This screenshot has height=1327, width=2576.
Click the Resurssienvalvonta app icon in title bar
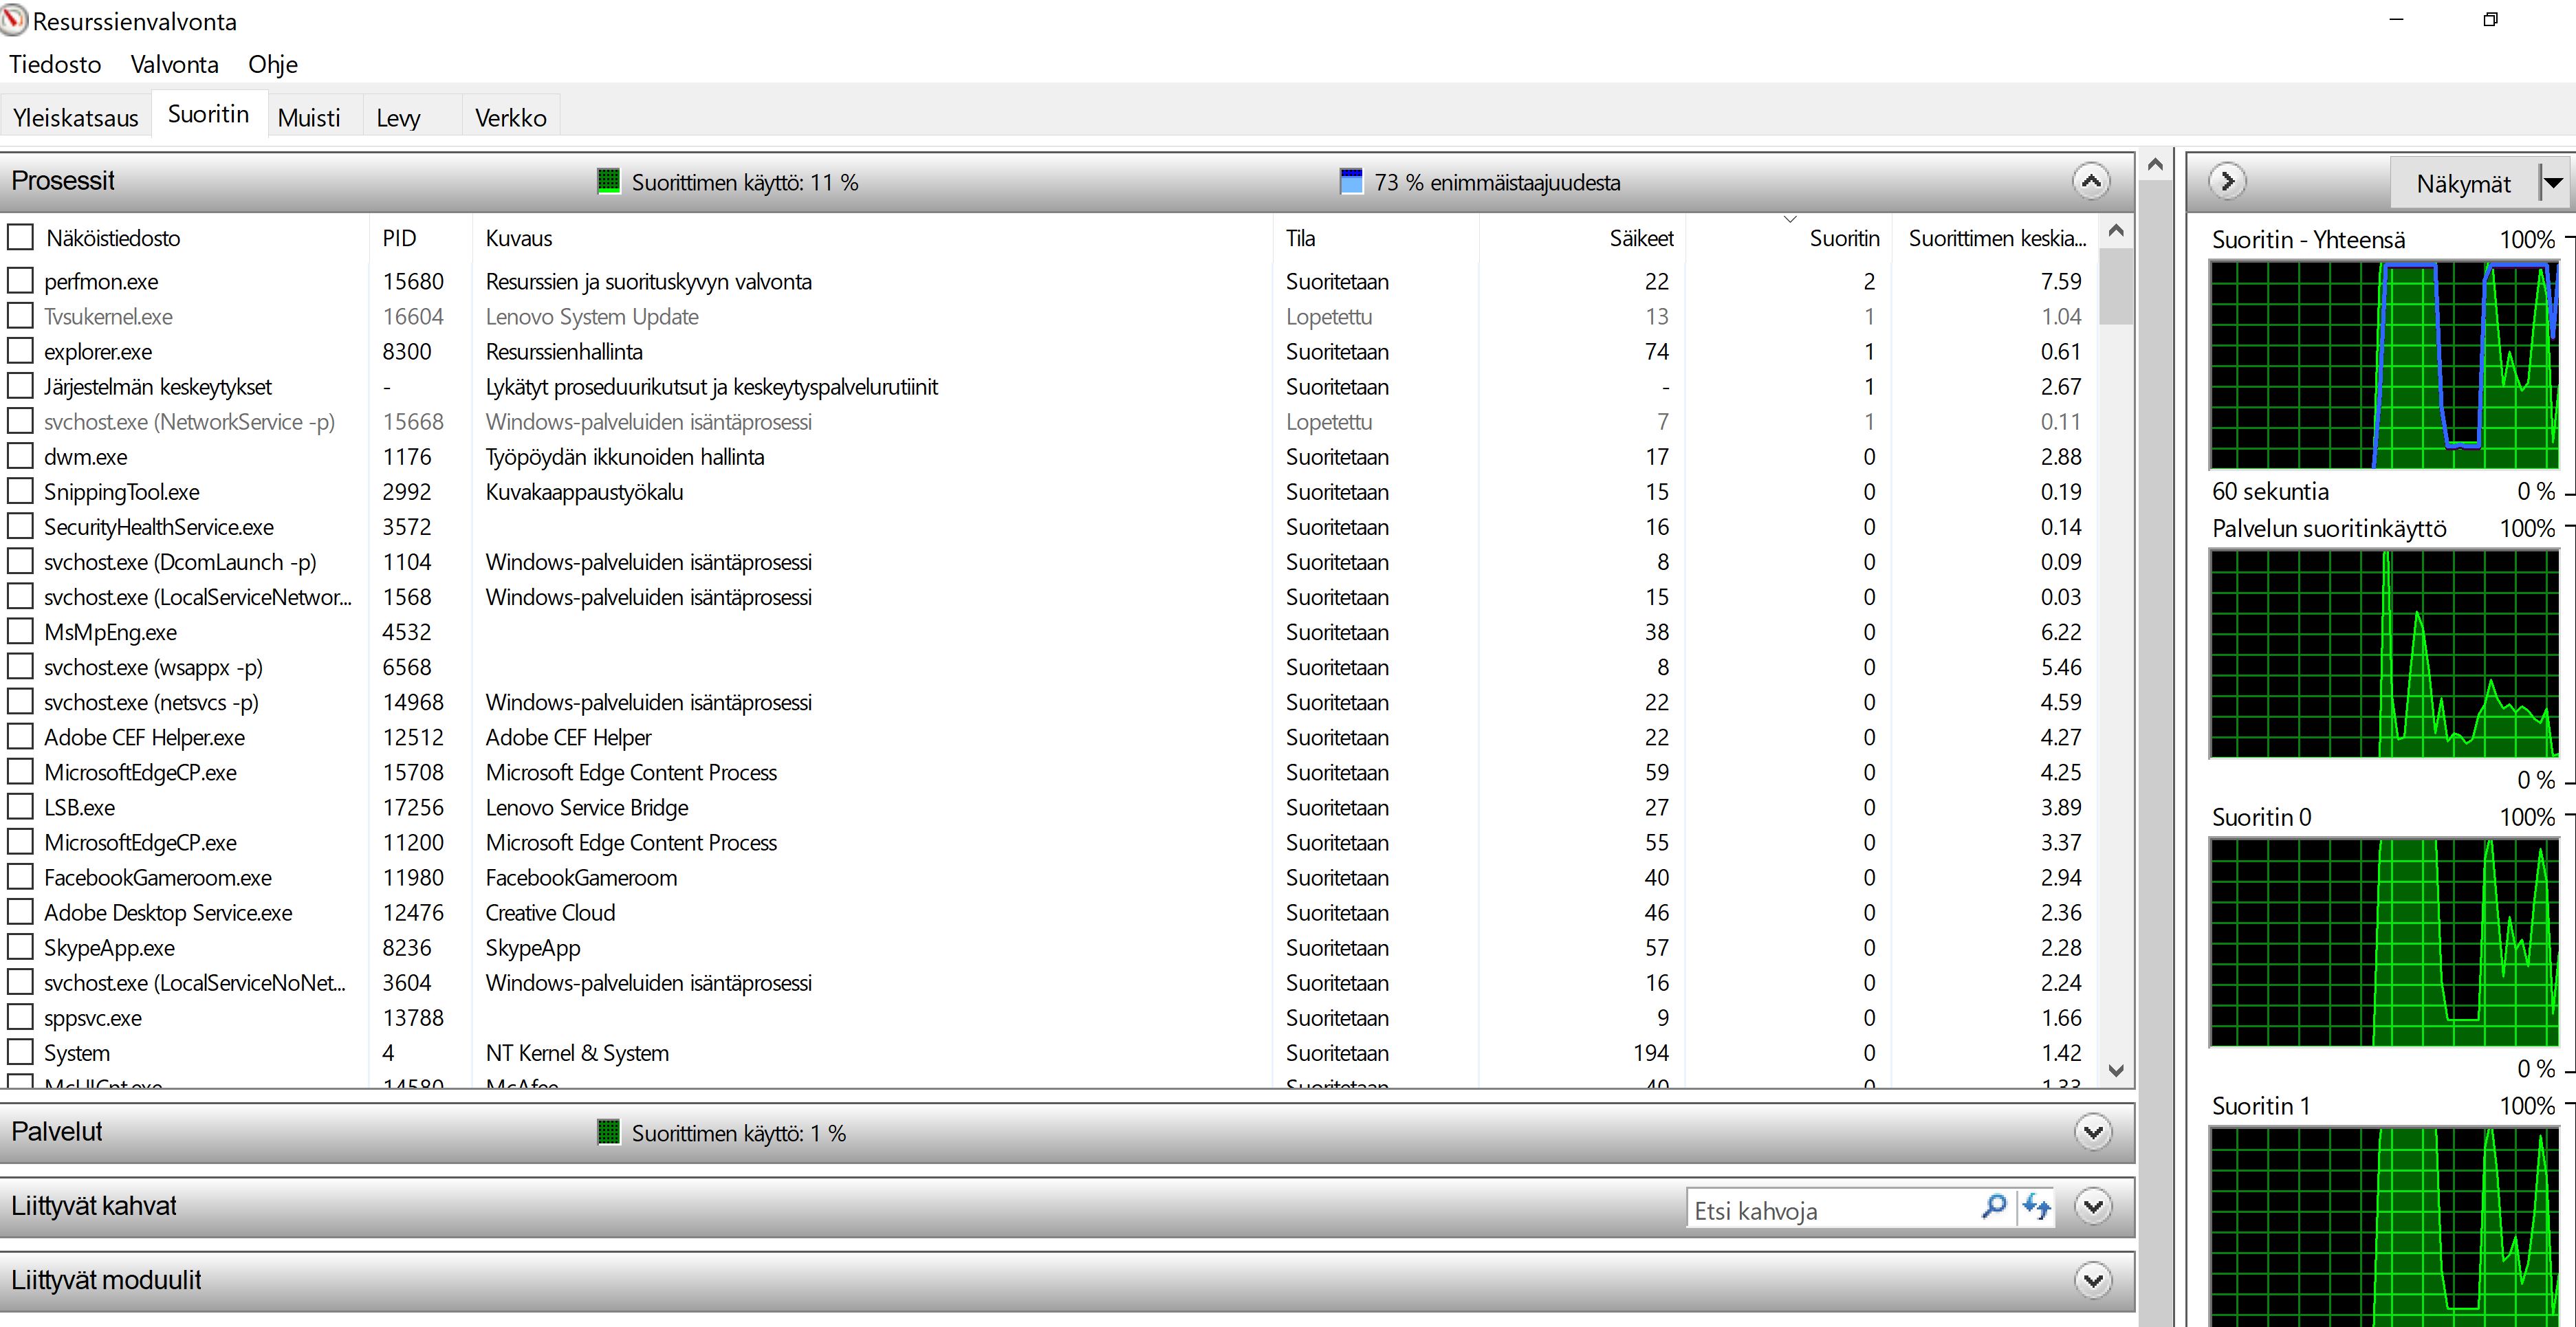(x=15, y=20)
